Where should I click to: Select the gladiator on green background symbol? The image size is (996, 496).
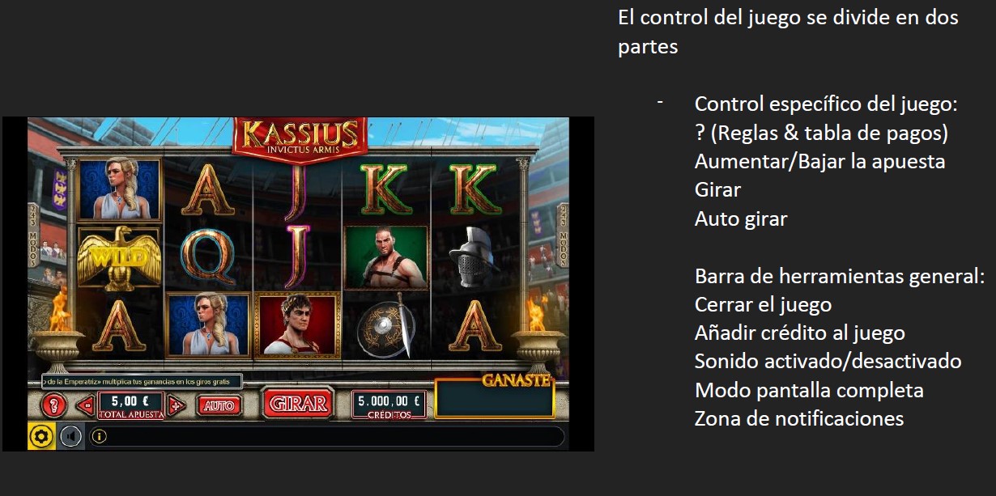(x=386, y=257)
